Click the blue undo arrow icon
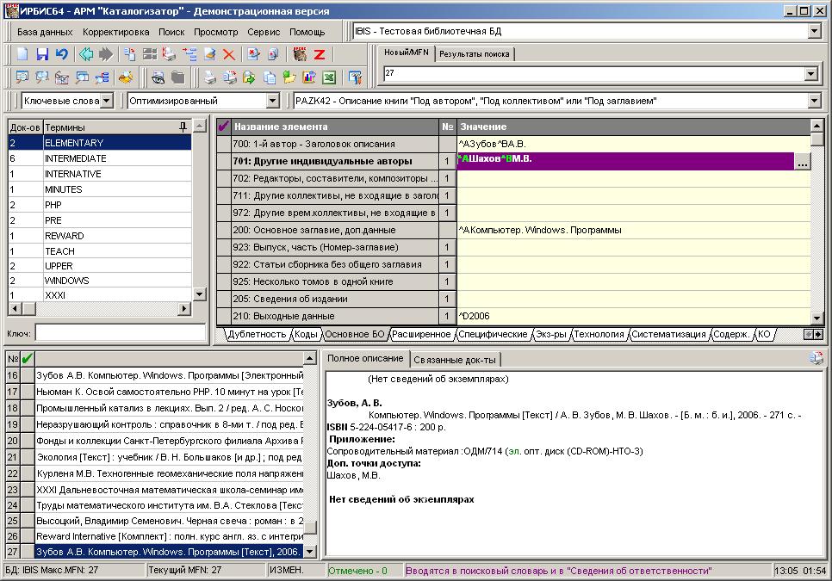832x581 pixels. point(62,54)
